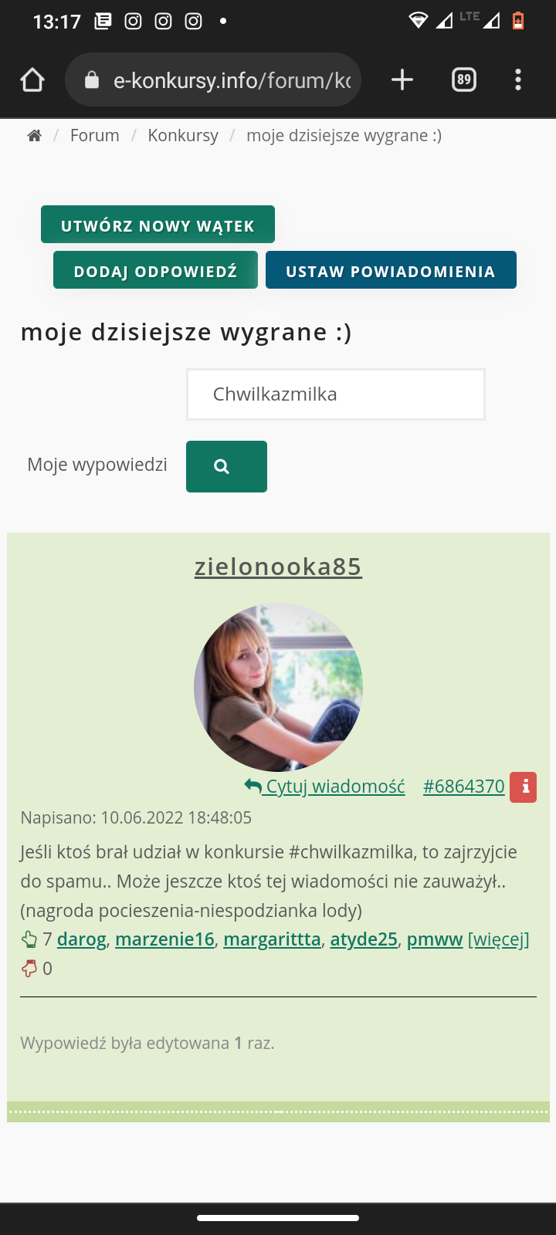Click DODAJ ODPOWIEDŹ button
Screen dimensions: 556x1235
(x=155, y=270)
